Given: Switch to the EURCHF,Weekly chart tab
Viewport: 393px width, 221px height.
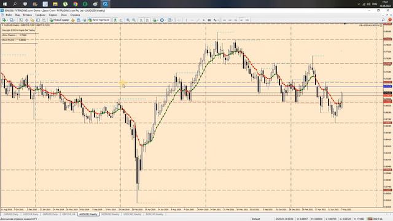Looking at the screenshot, I should pyautogui.click(x=154, y=214).
